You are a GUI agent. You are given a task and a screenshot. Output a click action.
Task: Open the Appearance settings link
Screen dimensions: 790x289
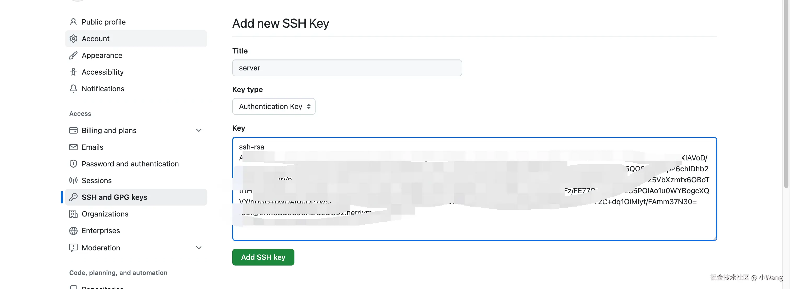click(x=102, y=55)
